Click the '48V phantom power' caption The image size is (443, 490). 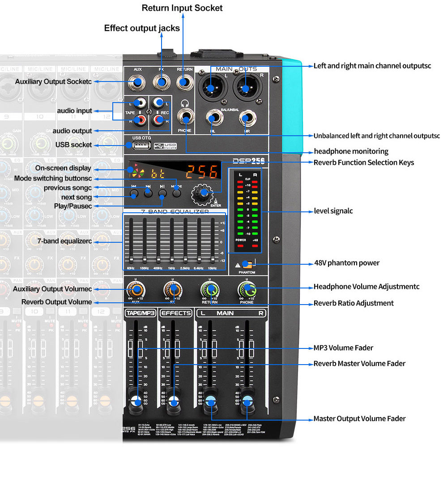point(347,263)
